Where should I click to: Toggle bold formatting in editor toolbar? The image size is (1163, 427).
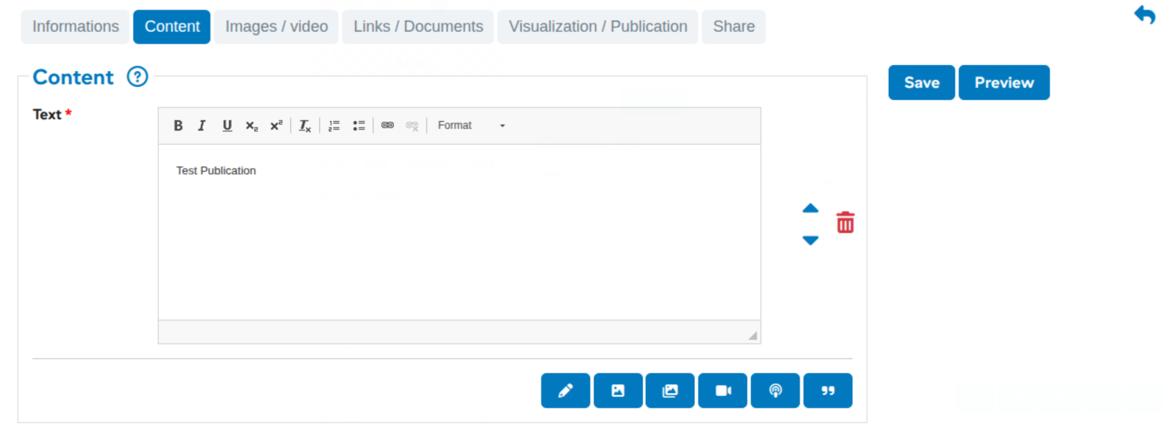178,126
